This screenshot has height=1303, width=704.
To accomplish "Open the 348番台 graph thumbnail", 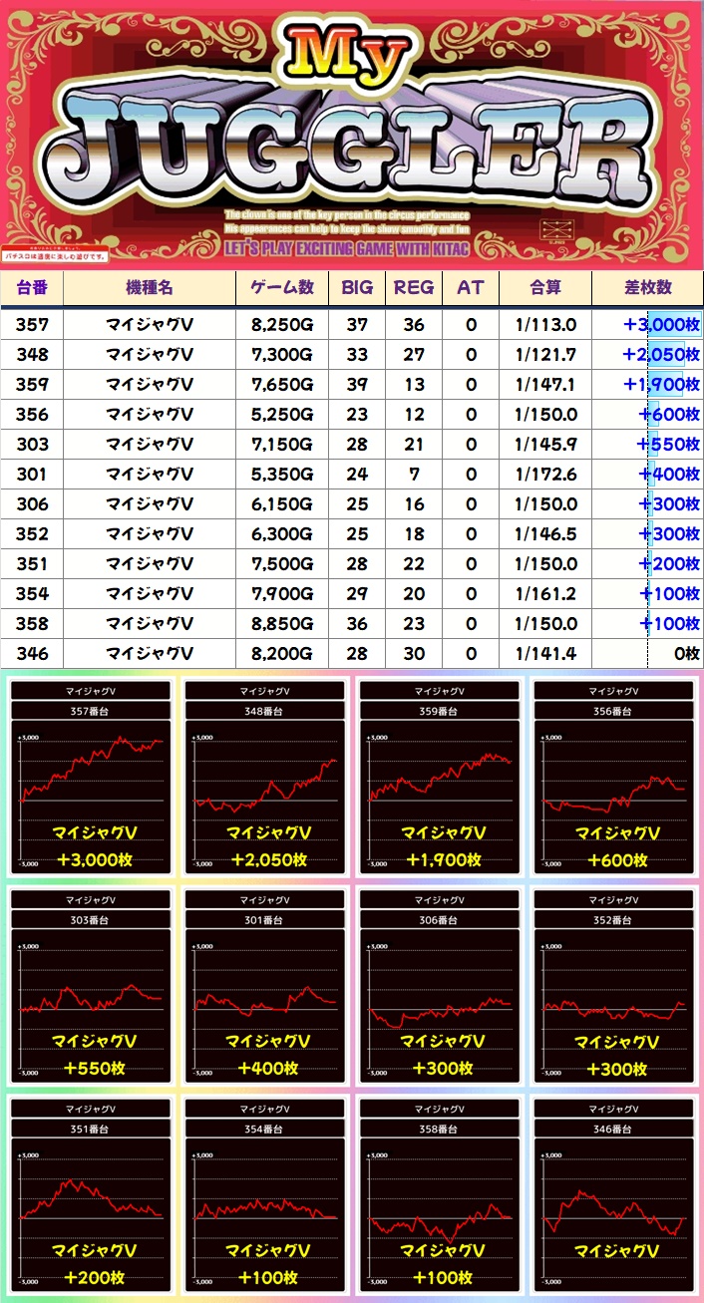I will [x=266, y=778].
